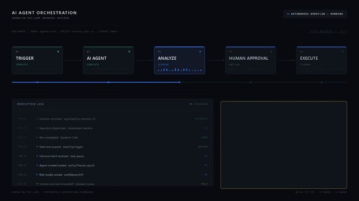Click the COMPLETE status label under TRIGGER
The width and height of the screenshot is (359, 201).
22,65
